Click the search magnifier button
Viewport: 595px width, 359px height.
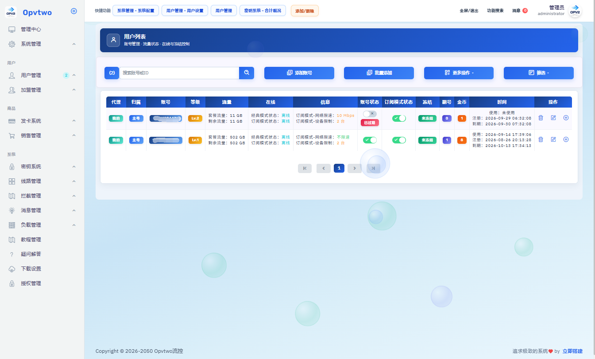[x=247, y=73]
